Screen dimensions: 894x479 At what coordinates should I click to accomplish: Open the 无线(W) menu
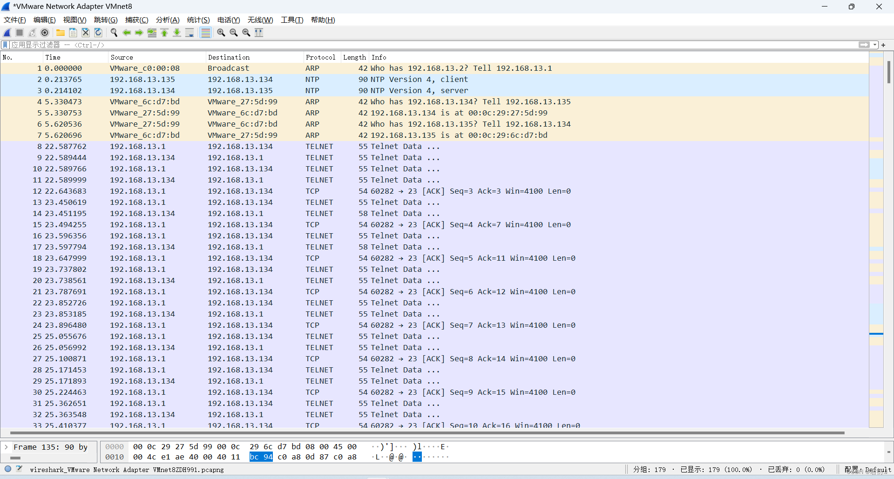click(x=260, y=20)
